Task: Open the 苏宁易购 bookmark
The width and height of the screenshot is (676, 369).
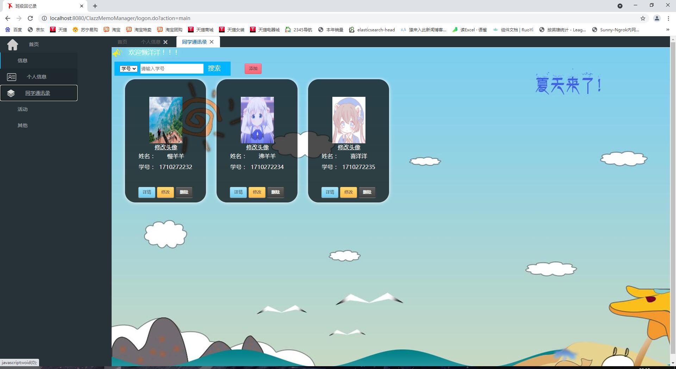Action: pos(85,30)
